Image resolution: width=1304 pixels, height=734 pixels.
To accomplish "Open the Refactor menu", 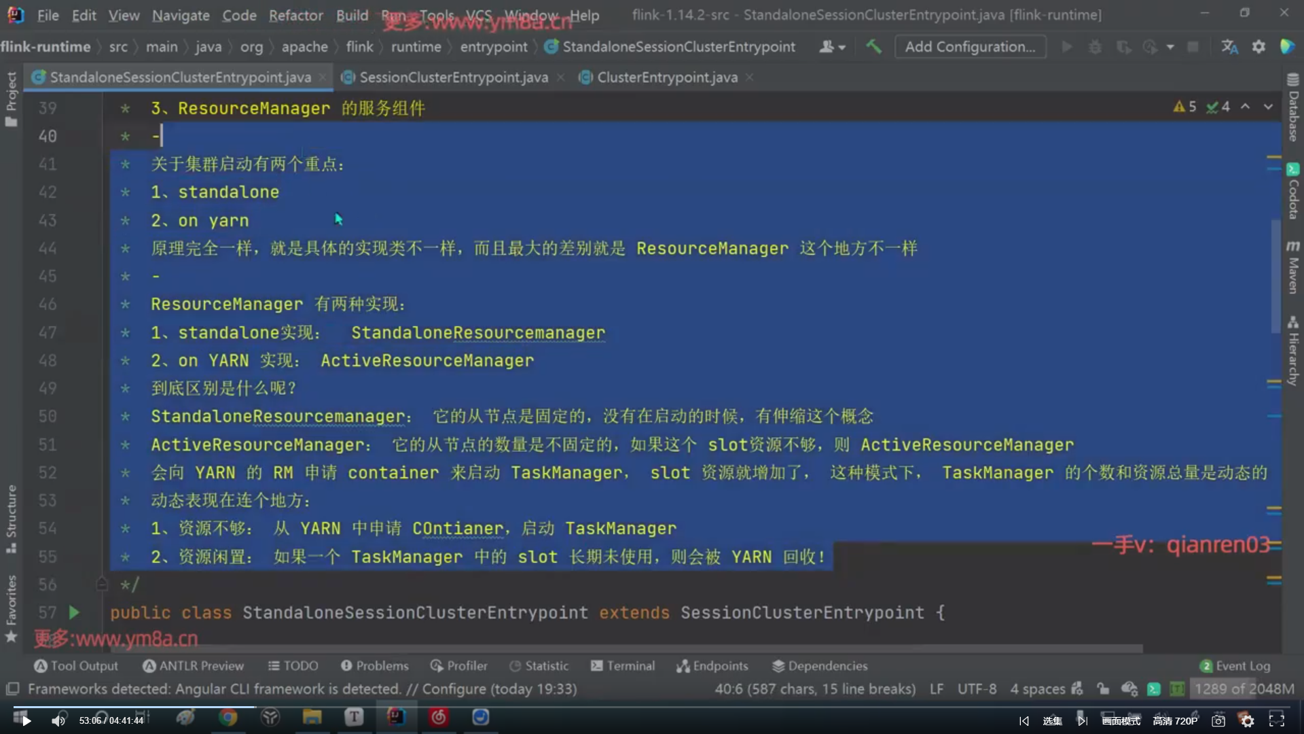I will pos(295,15).
